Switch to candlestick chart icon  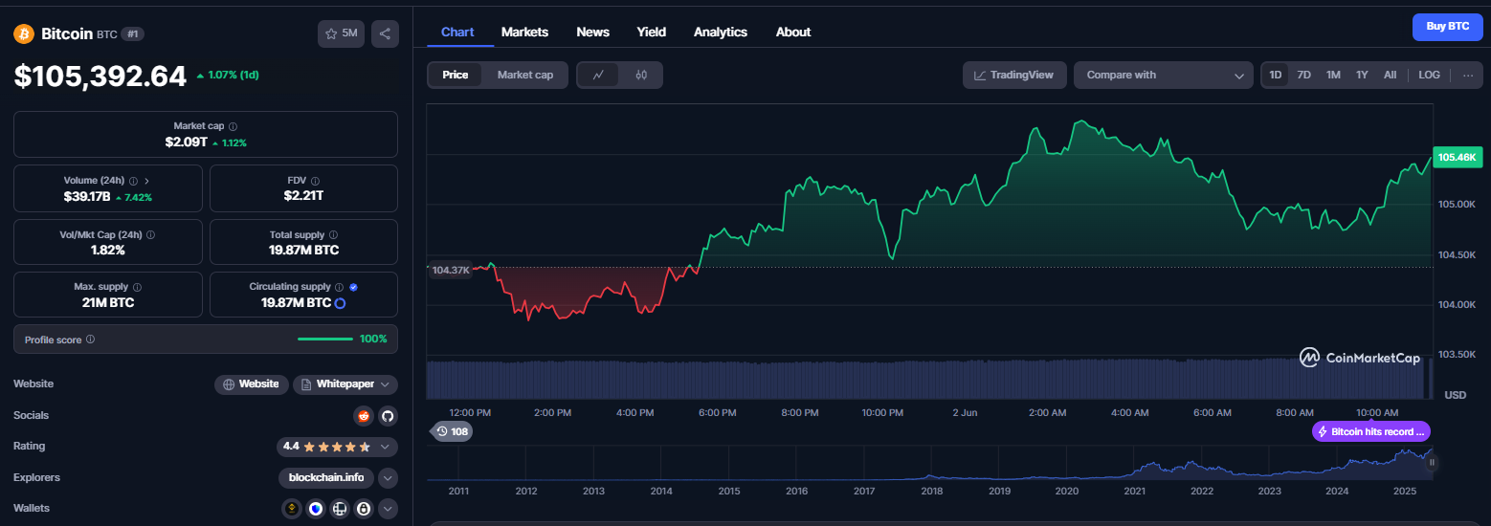click(x=641, y=75)
